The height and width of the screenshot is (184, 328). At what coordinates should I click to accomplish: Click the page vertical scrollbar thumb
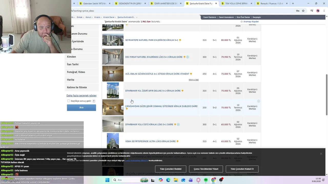(326, 95)
